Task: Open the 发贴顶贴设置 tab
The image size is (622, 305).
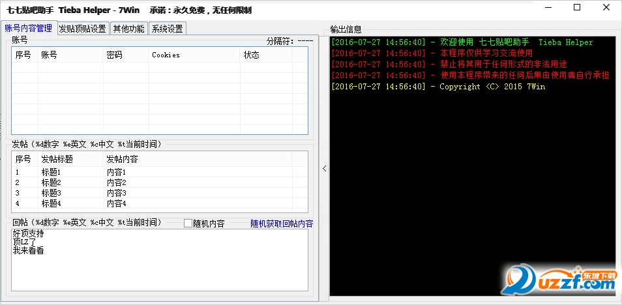Action: click(x=83, y=29)
